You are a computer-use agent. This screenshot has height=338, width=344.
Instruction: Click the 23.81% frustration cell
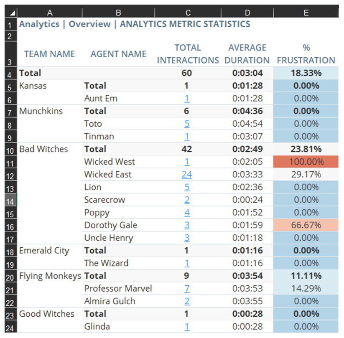306,149
